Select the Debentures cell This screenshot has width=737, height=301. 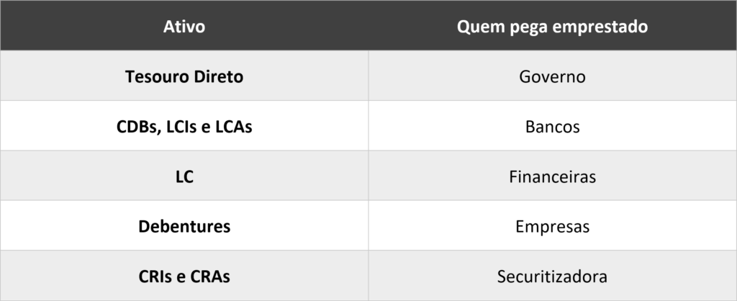[184, 227]
